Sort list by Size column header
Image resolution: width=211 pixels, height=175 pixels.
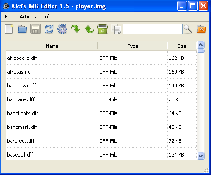point(182,46)
